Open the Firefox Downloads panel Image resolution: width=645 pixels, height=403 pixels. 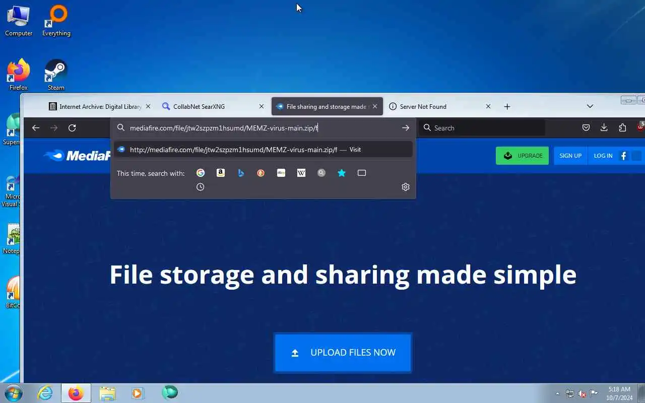[604, 128]
